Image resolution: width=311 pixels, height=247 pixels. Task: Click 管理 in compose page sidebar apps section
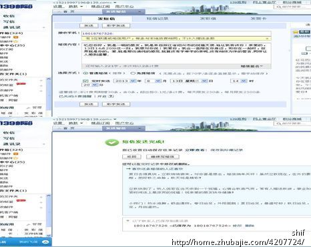[x=37, y=107]
